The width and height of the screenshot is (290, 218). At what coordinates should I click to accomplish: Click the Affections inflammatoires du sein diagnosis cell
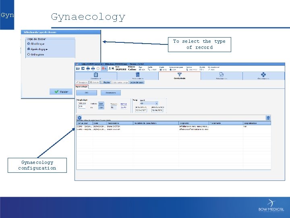click(194, 130)
